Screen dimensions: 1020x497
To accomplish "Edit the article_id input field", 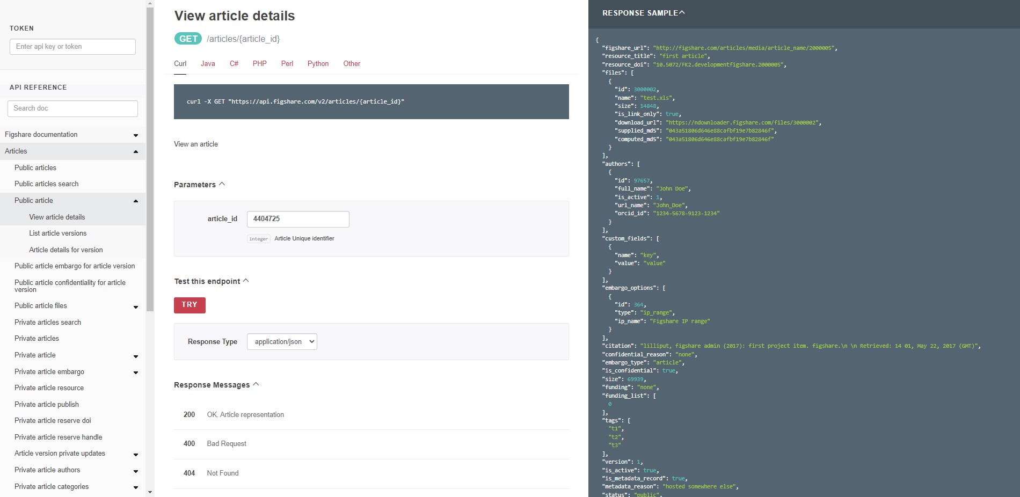I will pos(298,219).
